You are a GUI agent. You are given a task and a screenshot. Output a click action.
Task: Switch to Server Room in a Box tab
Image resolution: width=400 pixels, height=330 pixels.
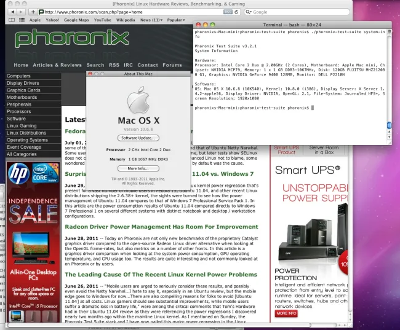coord(324,150)
